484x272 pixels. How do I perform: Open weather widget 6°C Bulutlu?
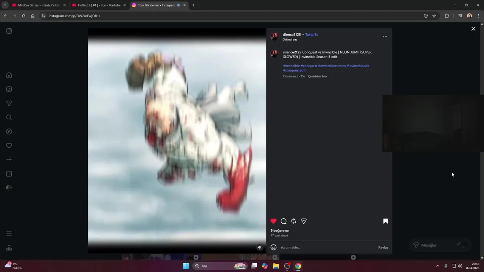pyautogui.click(x=14, y=266)
